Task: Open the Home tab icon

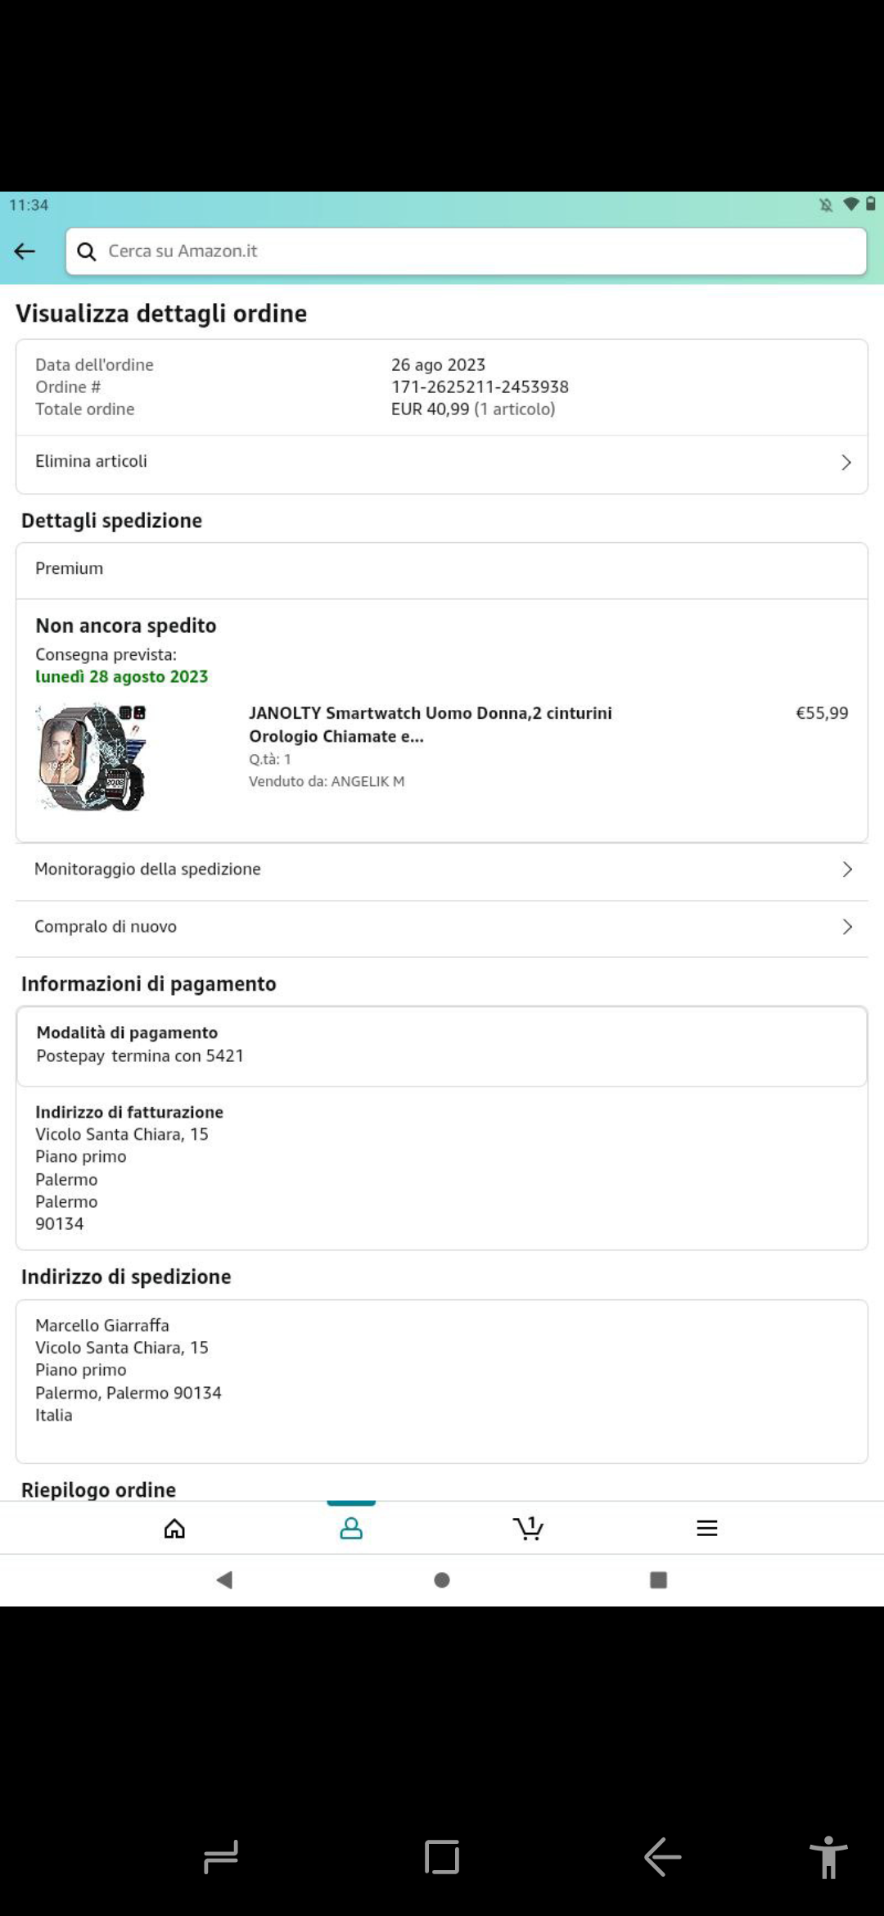Action: click(174, 1528)
